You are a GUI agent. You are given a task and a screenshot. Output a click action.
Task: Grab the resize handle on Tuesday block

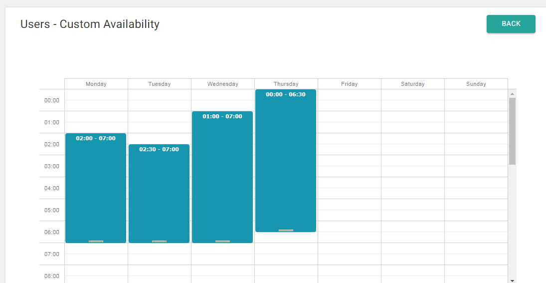(159, 241)
